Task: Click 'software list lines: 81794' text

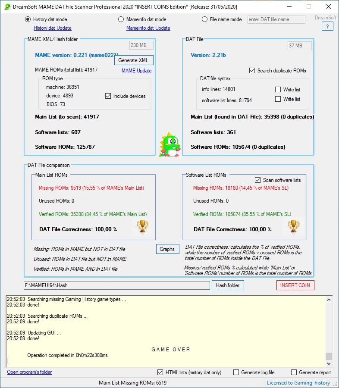Action: tap(227, 100)
